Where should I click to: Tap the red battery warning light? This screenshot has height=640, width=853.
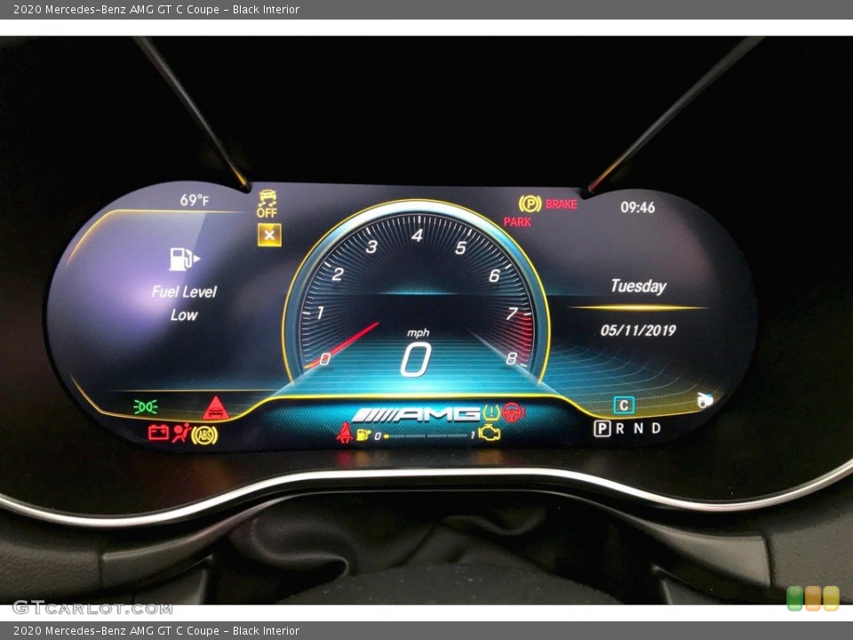(x=159, y=433)
